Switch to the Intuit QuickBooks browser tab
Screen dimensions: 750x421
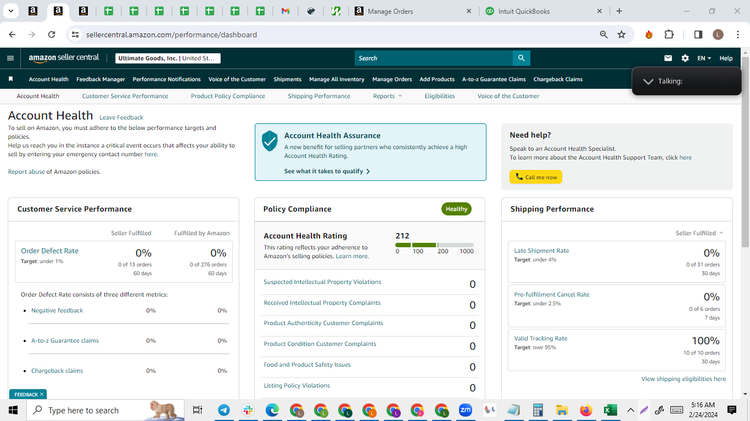pos(544,11)
